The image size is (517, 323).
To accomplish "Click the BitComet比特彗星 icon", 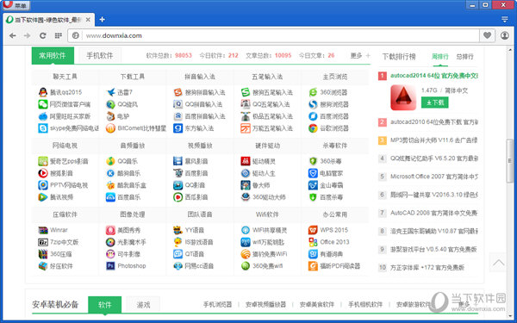I will [x=110, y=128].
